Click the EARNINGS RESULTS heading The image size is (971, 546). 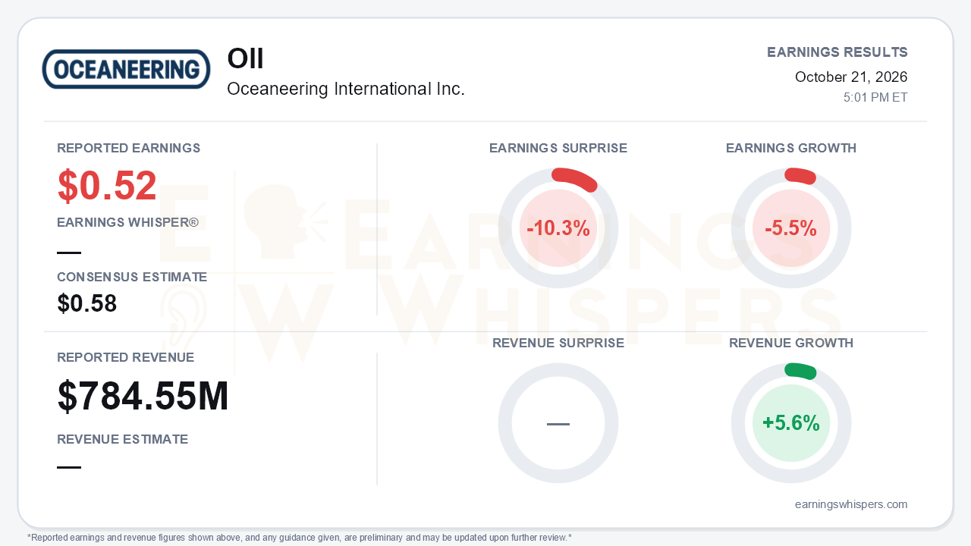click(x=837, y=52)
